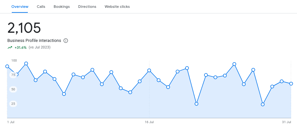Open the Bookings tab
This screenshot has height=131, width=297.
pos(61,7)
